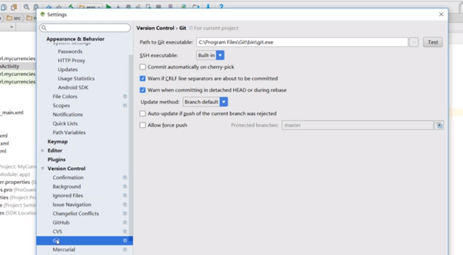Click the project-level icon beside CVS
Image resolution: width=463 pixels, height=255 pixels.
[125, 232]
